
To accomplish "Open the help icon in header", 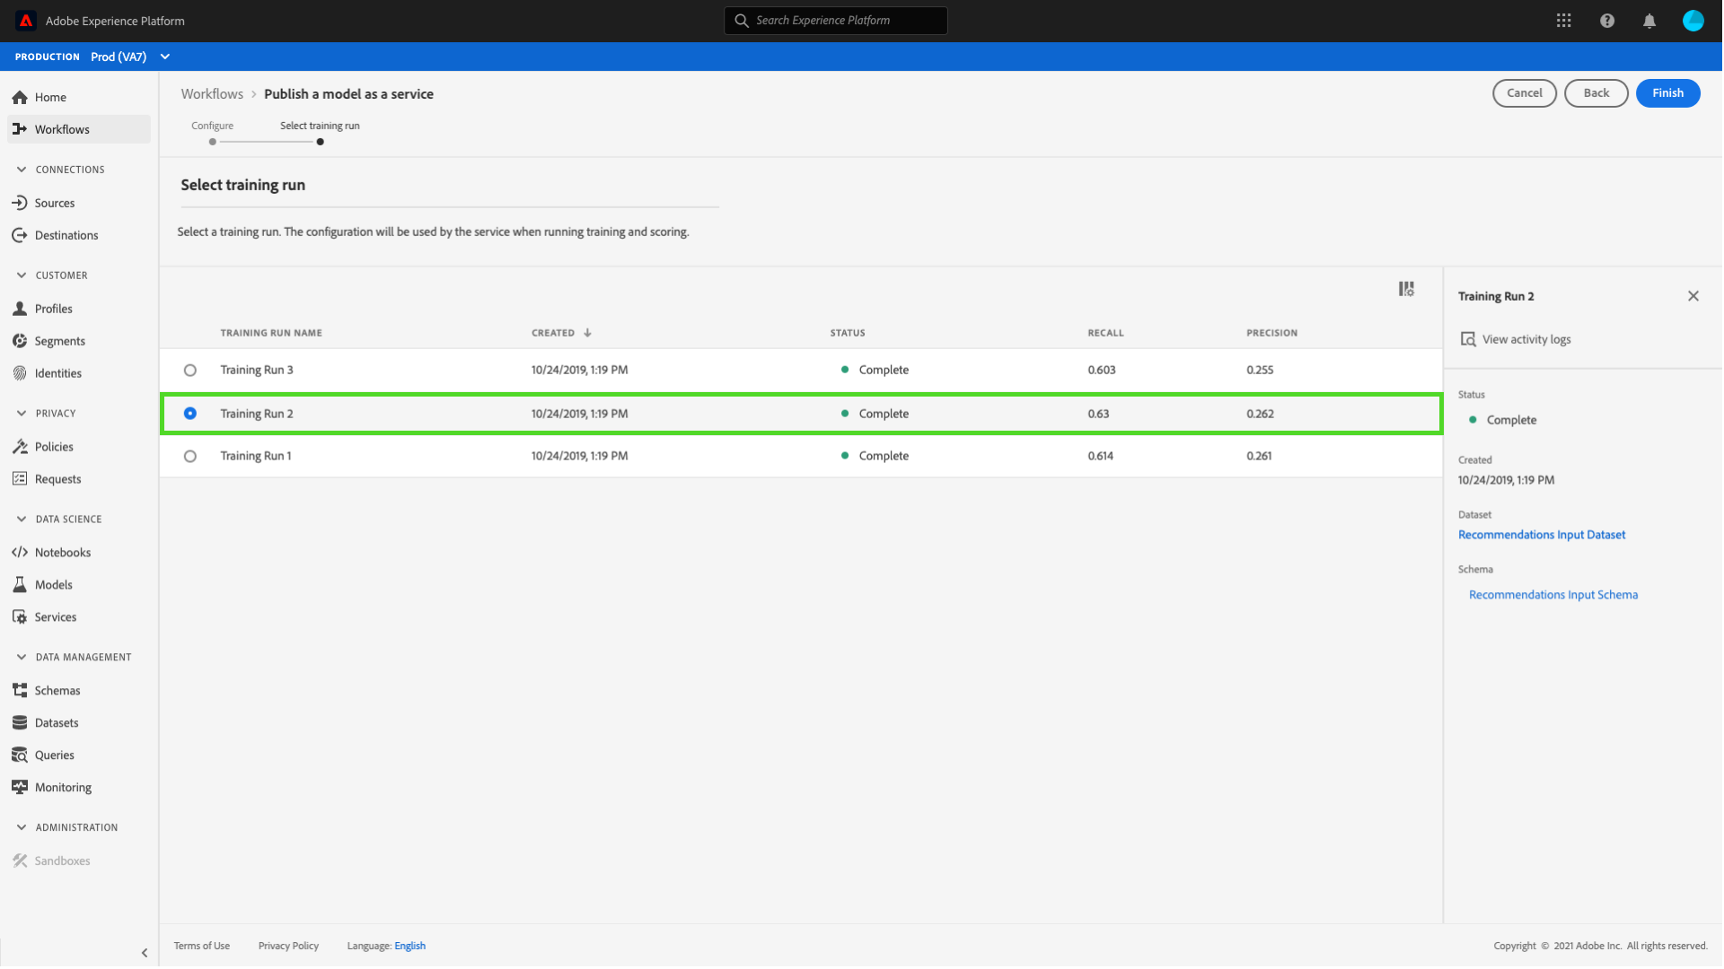I will pyautogui.click(x=1606, y=21).
